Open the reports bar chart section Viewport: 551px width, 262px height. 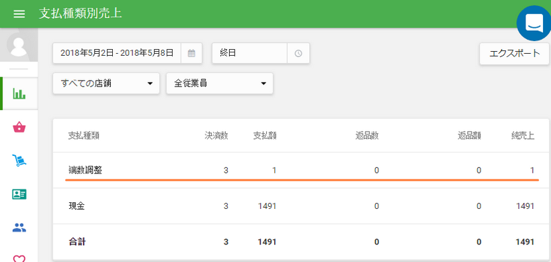pyautogui.click(x=19, y=93)
